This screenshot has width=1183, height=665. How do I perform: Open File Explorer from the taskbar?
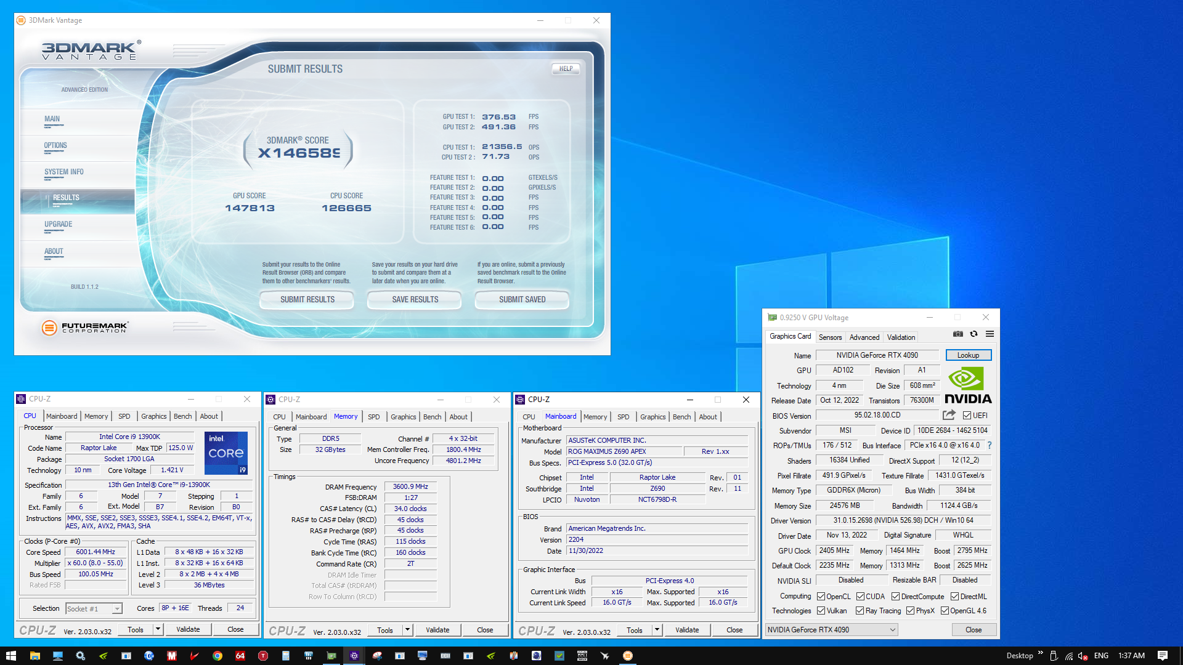click(x=35, y=656)
